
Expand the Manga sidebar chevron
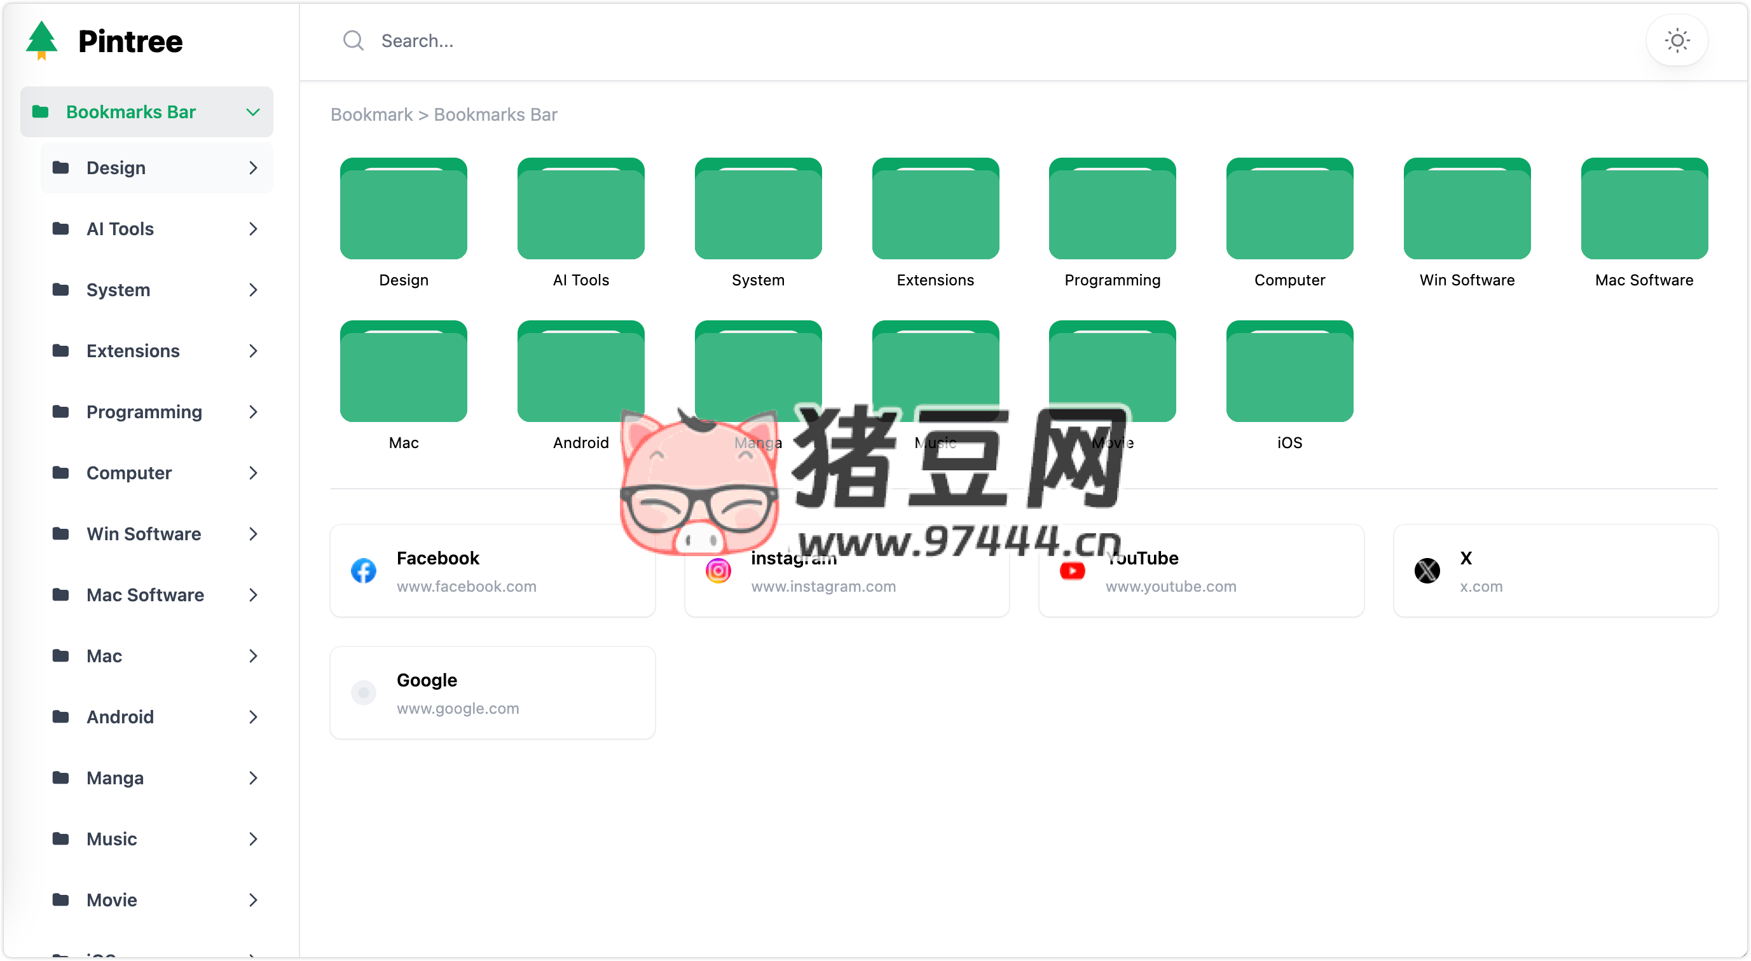coord(253,777)
